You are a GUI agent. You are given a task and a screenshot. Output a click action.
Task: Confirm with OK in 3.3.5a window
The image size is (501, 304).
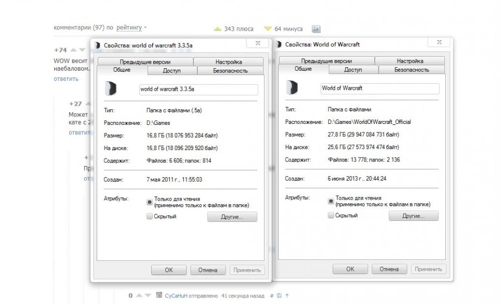[169, 270]
